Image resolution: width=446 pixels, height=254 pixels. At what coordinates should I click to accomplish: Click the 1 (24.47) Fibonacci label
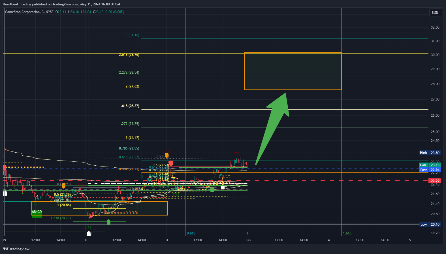(x=133, y=138)
